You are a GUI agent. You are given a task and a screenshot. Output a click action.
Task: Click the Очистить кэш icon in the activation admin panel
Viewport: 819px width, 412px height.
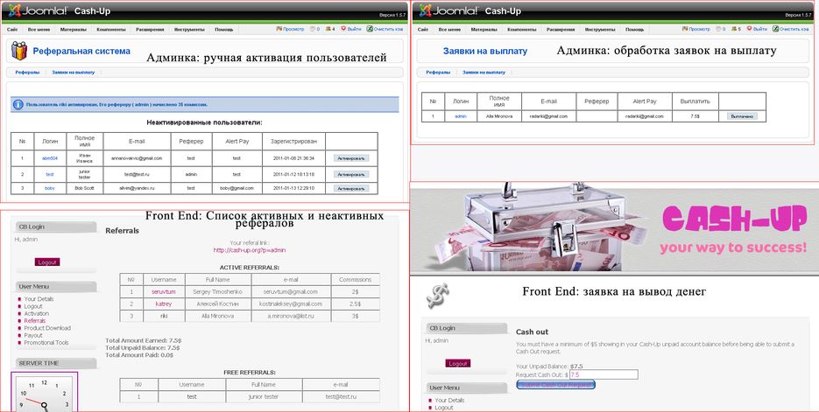tap(370, 29)
